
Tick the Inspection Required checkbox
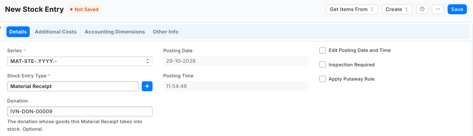click(x=323, y=65)
